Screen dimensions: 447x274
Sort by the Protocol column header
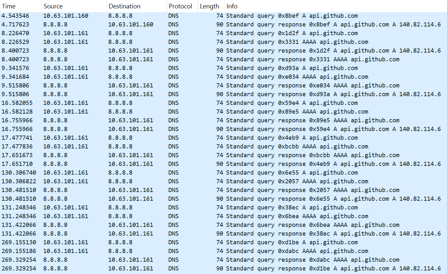pyautogui.click(x=180, y=6)
